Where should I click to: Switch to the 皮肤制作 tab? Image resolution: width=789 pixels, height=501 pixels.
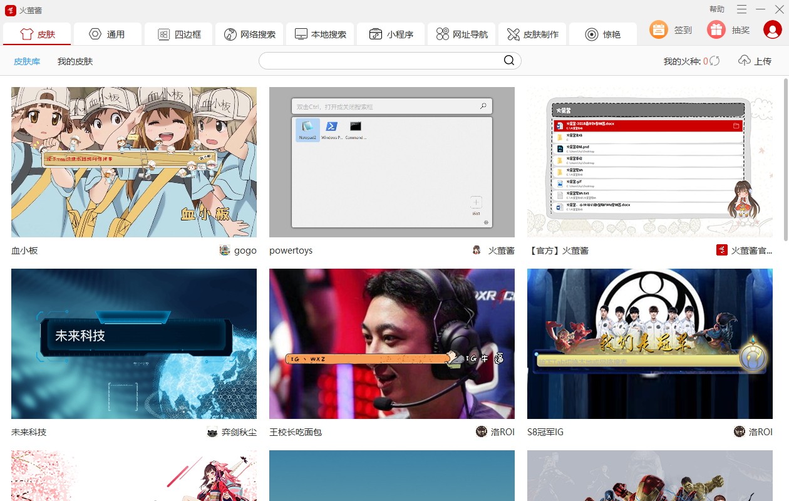pyautogui.click(x=532, y=34)
